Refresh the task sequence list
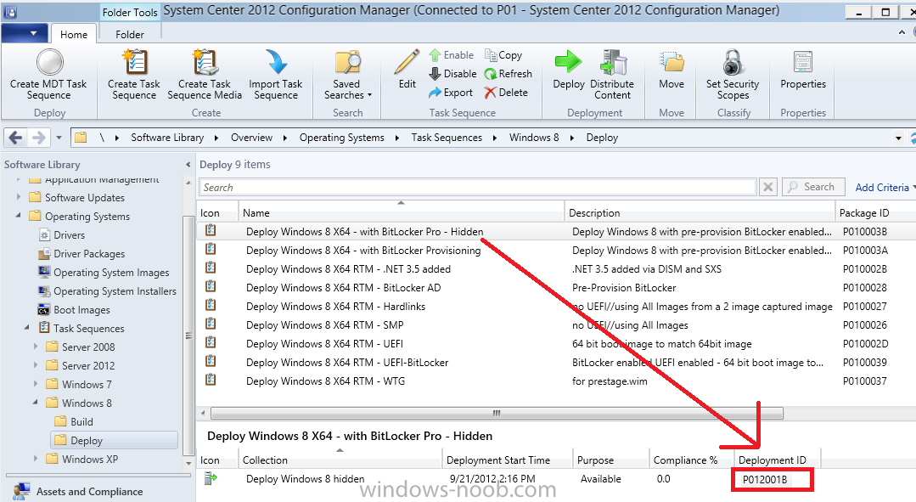The width and height of the screenshot is (916, 502). (x=508, y=74)
